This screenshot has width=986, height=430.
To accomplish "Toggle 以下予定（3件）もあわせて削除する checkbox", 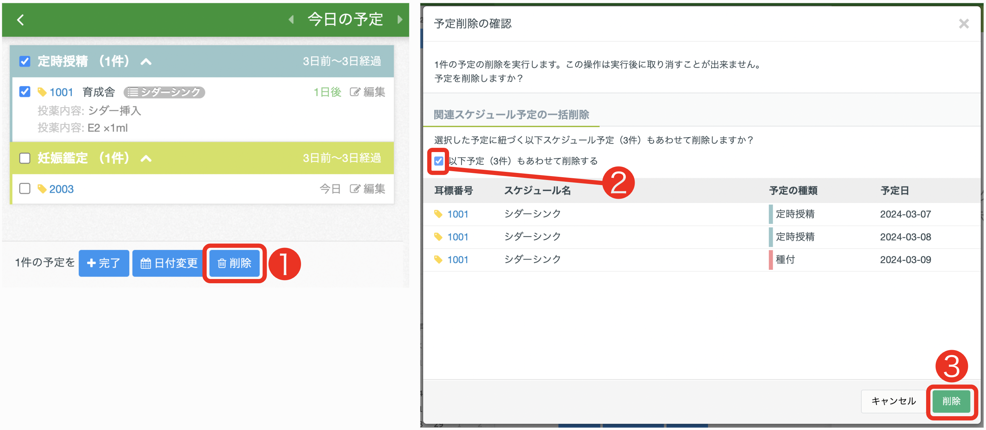I will (x=439, y=161).
